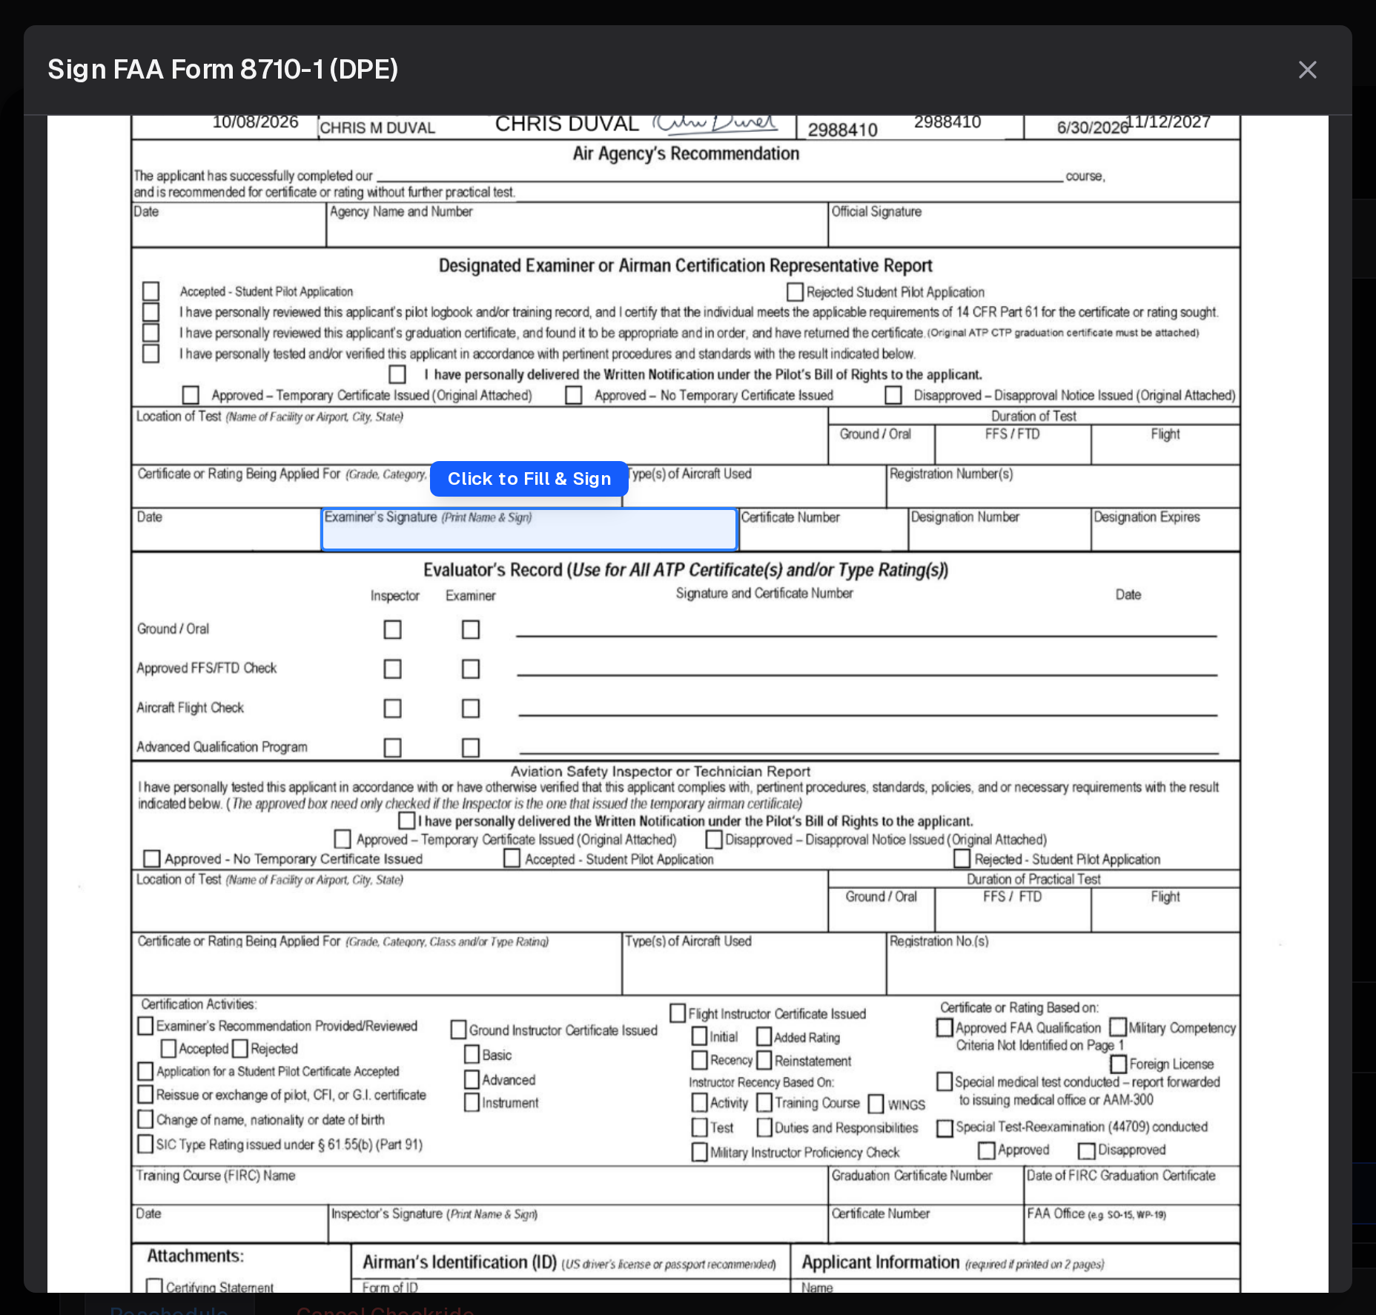Check 'personally tested and/or verified' box
This screenshot has height=1315, width=1376.
(151, 353)
